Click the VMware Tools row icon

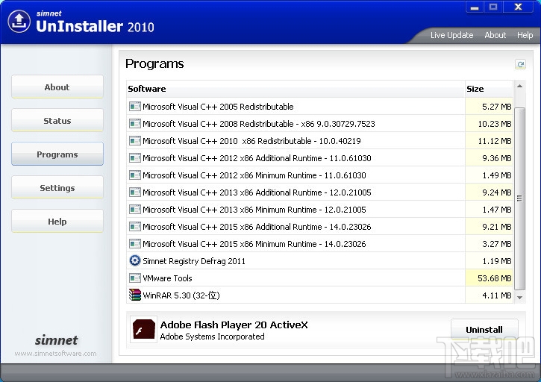[x=135, y=278]
